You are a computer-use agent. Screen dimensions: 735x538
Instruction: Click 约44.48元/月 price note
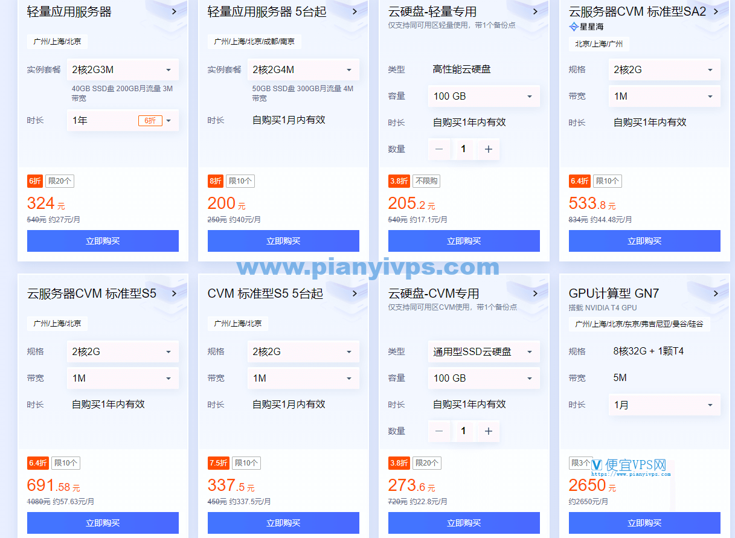611,220
